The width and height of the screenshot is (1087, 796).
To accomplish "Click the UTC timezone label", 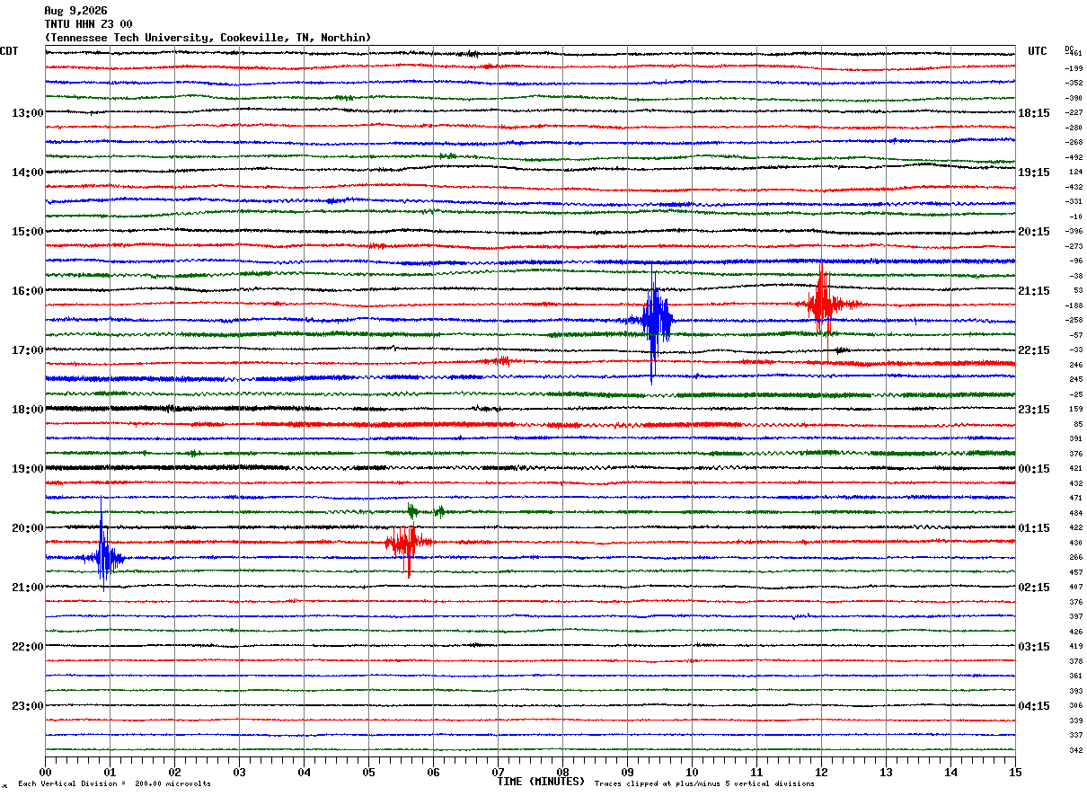I will coord(1038,51).
